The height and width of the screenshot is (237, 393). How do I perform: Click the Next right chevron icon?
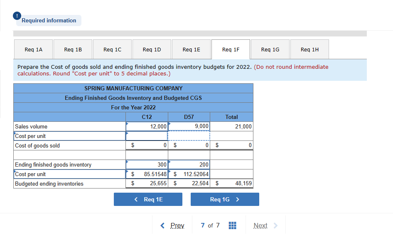(x=275, y=225)
